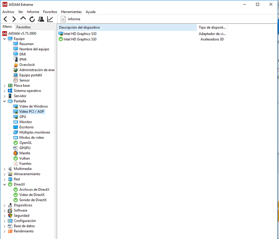Select Video de Windows under Pantalla
Viewport: 279px width, 239px height.
coord(33,106)
